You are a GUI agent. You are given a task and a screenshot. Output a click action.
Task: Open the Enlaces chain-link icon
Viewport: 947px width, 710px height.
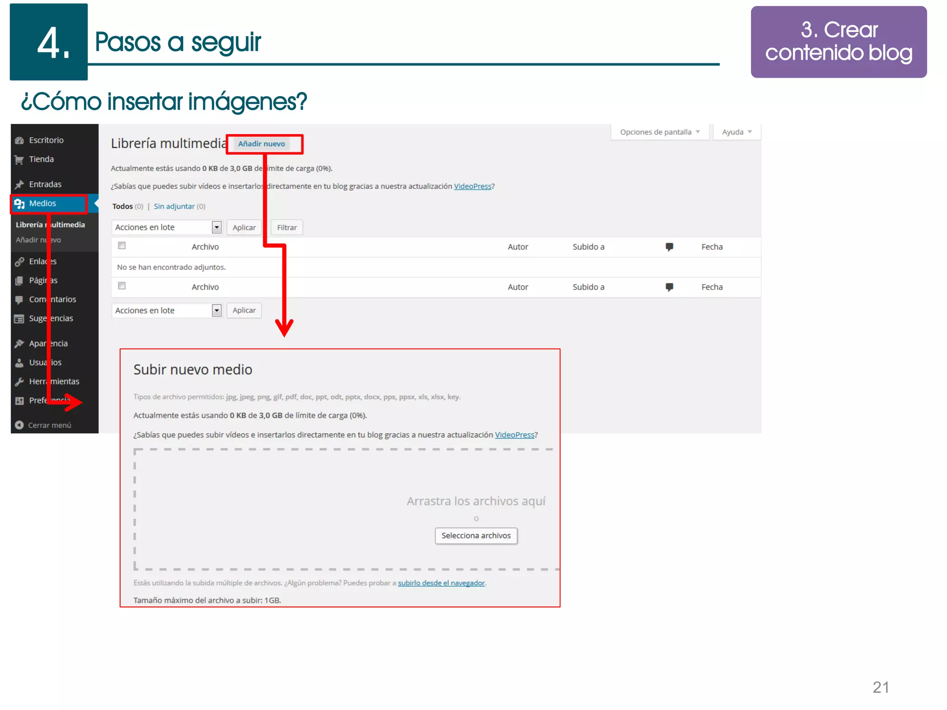click(x=19, y=262)
